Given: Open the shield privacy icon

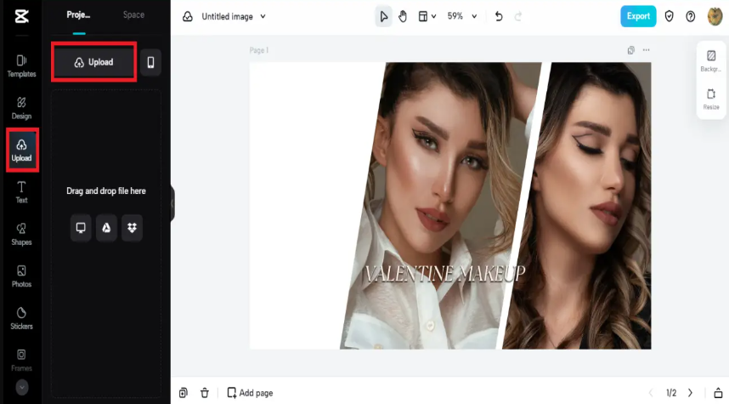Looking at the screenshot, I should [x=669, y=16].
